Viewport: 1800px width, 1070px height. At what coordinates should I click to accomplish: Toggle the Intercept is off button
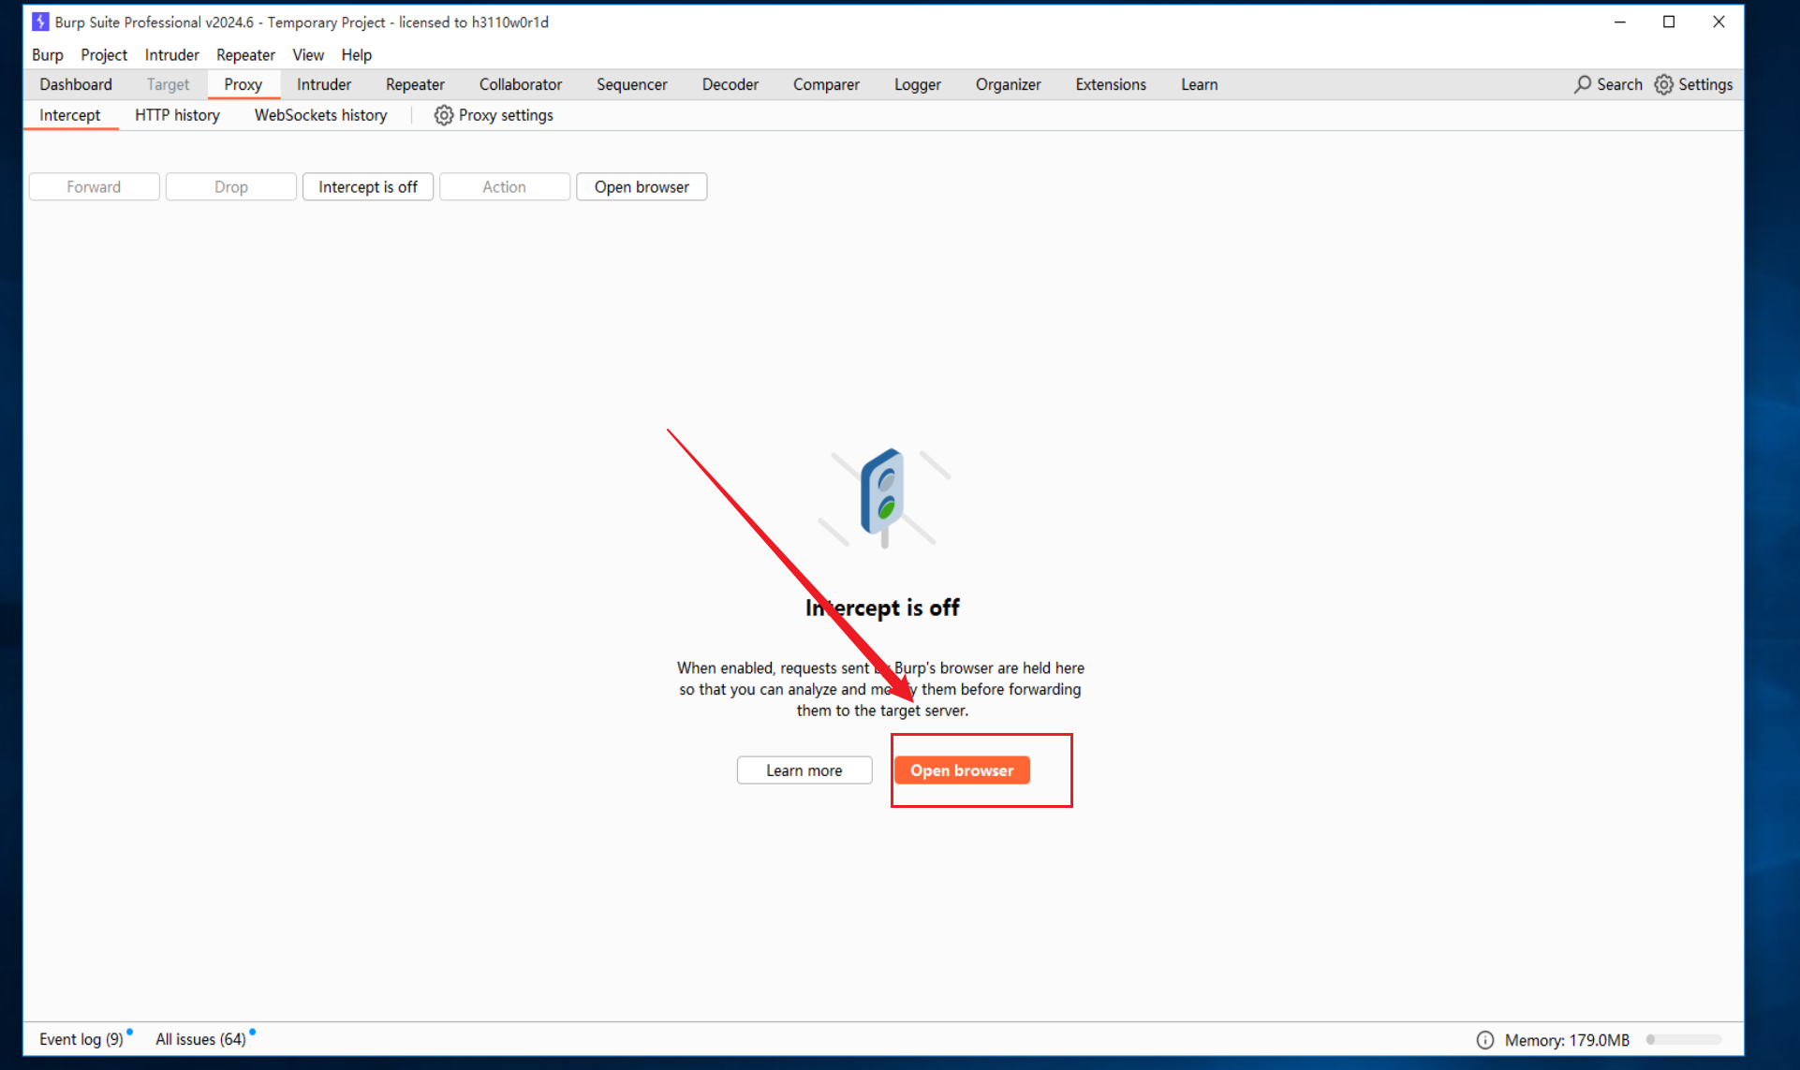(x=367, y=186)
